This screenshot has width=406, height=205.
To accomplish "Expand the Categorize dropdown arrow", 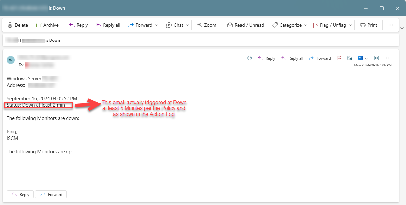I will coord(306,25).
